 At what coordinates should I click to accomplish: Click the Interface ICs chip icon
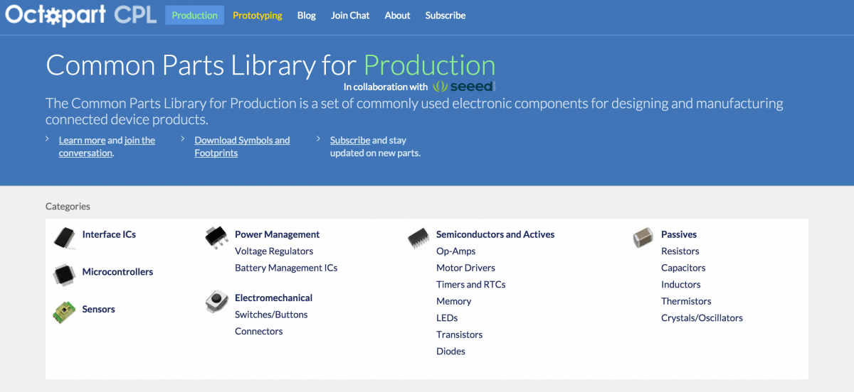tap(64, 238)
